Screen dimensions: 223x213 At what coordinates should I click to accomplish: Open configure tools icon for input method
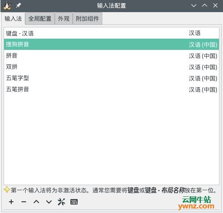pyautogui.click(x=61, y=202)
